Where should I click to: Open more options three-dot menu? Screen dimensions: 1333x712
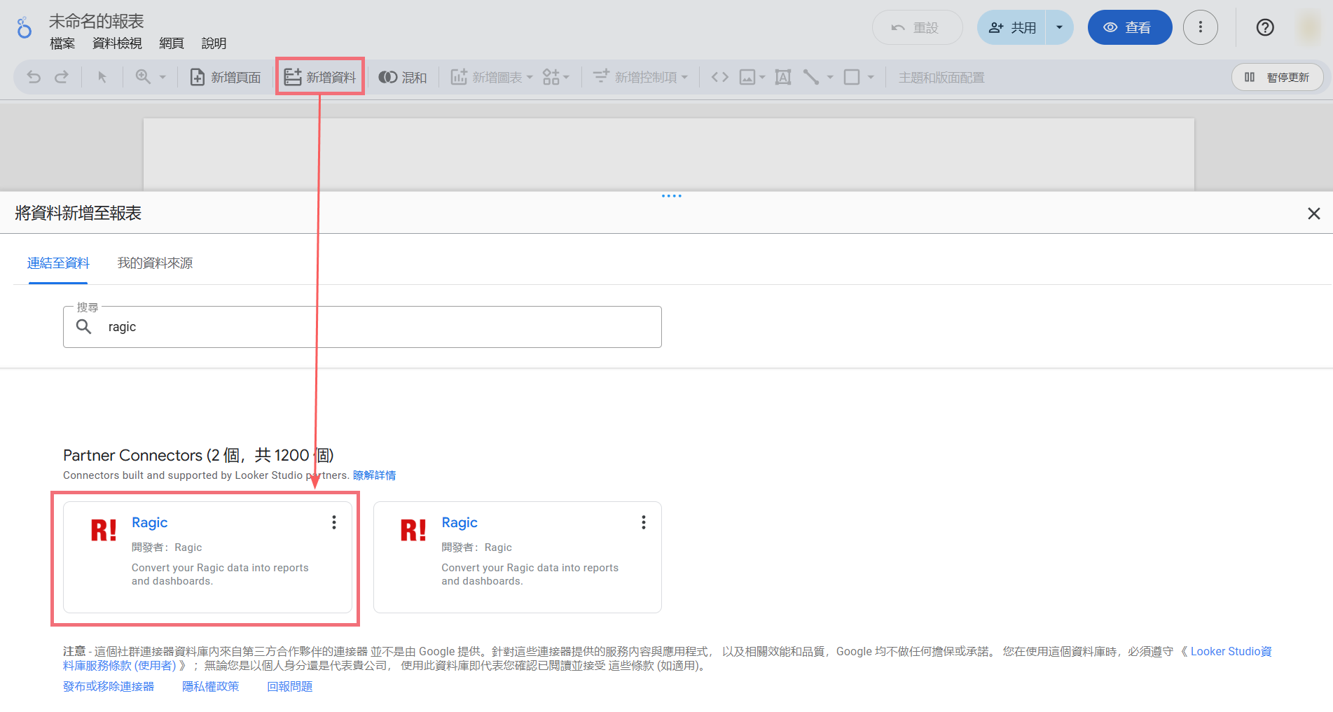[1201, 27]
